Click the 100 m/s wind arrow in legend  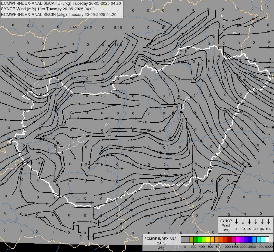[269, 221]
